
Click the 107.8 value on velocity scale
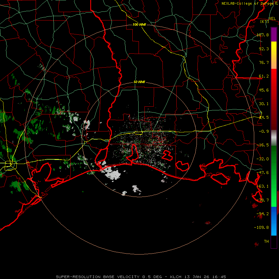click(263, 35)
